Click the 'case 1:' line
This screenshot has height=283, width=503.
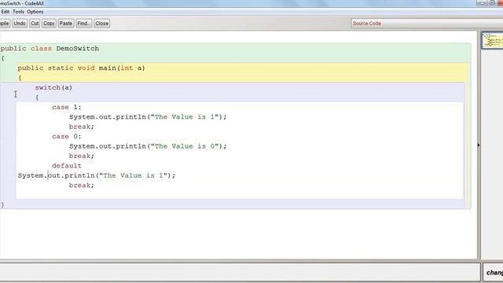(67, 107)
